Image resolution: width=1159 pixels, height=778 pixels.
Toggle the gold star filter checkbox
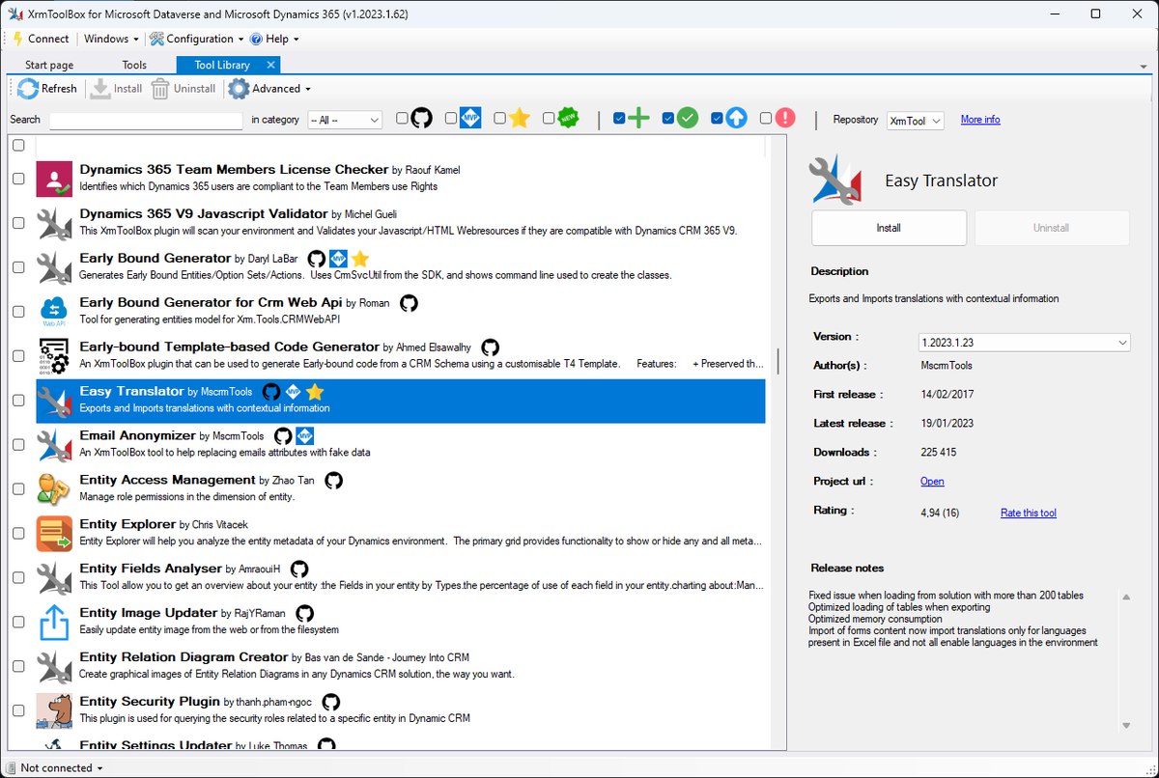click(x=499, y=119)
